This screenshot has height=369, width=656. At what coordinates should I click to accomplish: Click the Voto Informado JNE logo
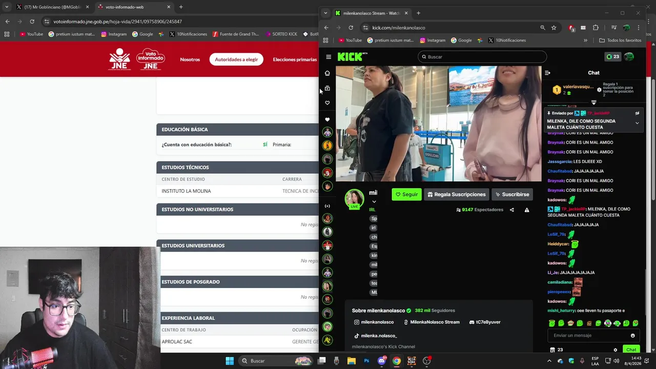coord(150,59)
